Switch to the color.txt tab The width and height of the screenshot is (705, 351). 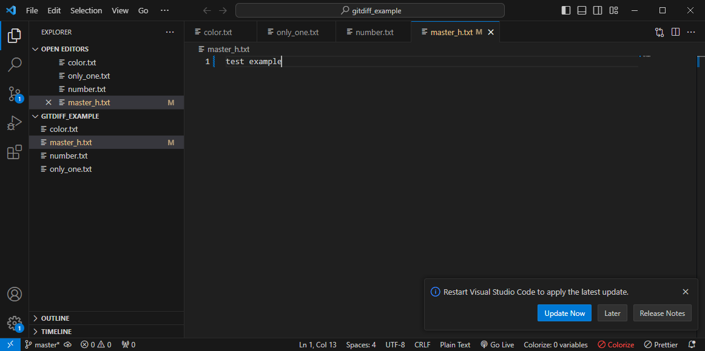220,32
